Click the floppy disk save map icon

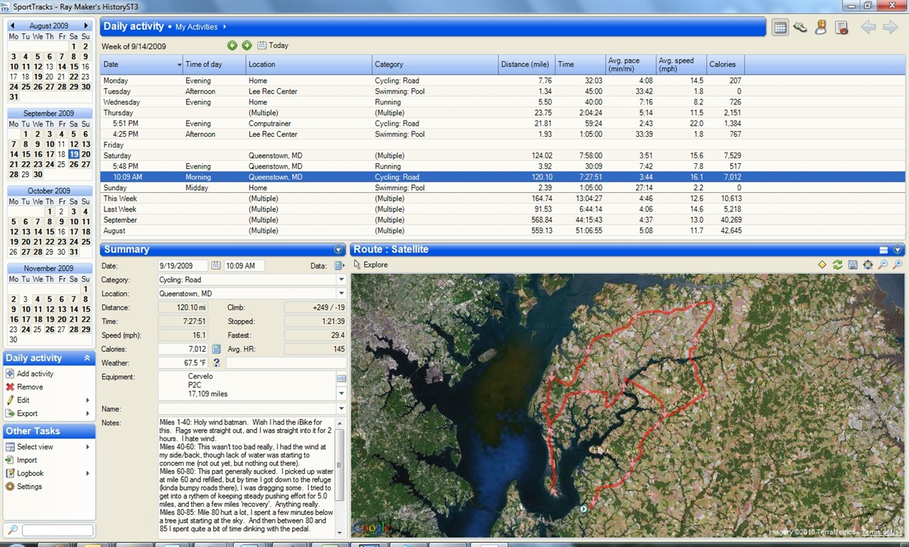click(x=852, y=265)
